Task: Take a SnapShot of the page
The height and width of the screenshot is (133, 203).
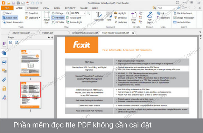Action: [x=32, y=13]
